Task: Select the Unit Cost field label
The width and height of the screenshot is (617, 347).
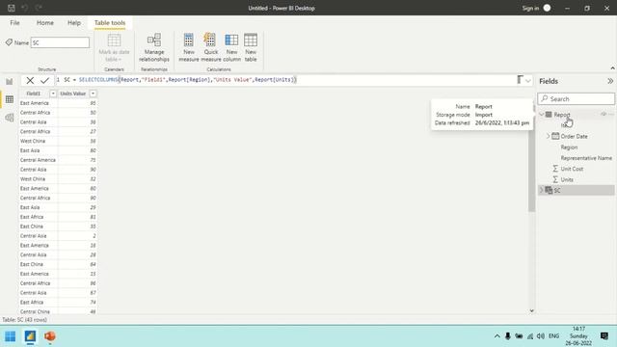Action: coord(572,169)
